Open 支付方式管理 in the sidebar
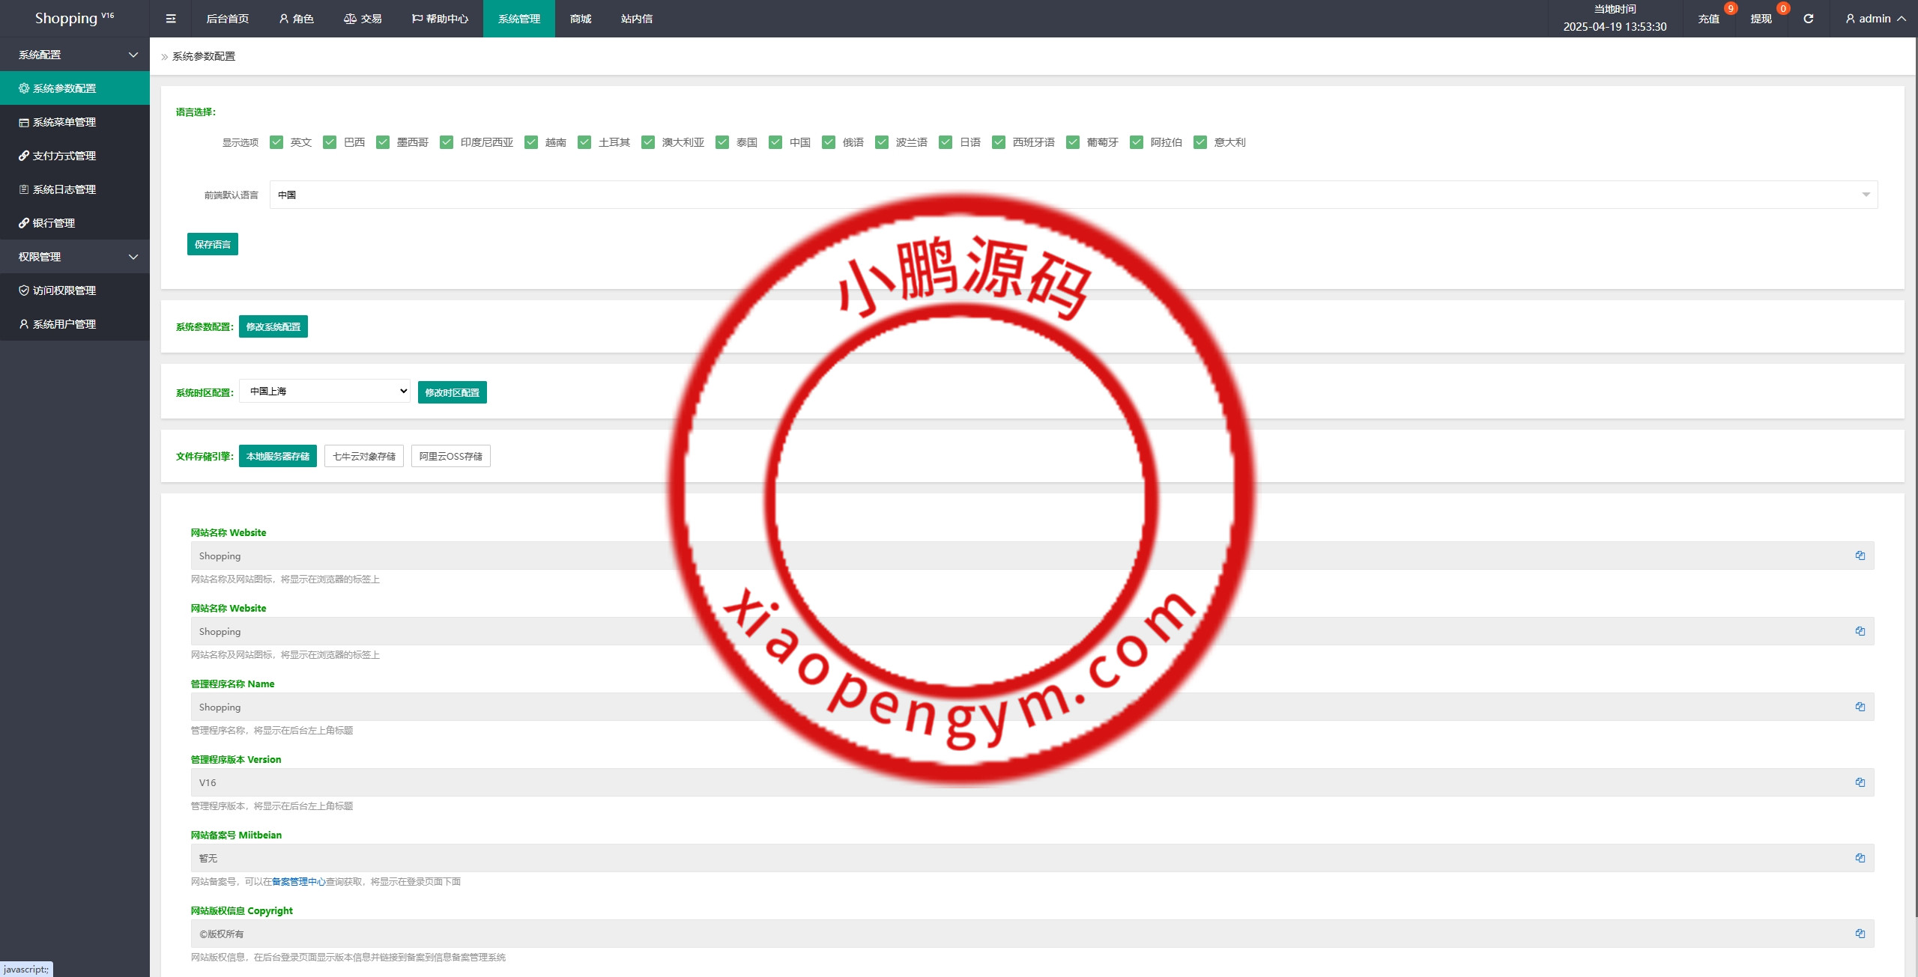This screenshot has height=977, width=1918. tap(64, 156)
